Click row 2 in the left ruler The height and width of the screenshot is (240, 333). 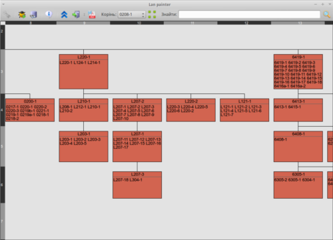tap(3, 37)
